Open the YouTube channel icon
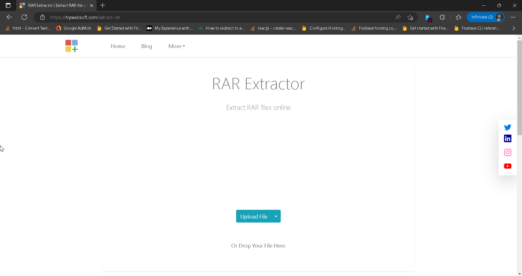The width and height of the screenshot is (522, 276). point(507,166)
